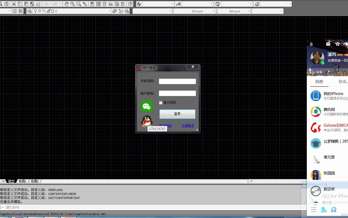Open the QuickCalc calculator icon
The height and width of the screenshot is (218, 348).
[x=123, y=4]
